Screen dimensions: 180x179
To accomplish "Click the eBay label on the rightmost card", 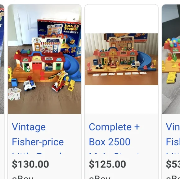I will [x=173, y=177].
